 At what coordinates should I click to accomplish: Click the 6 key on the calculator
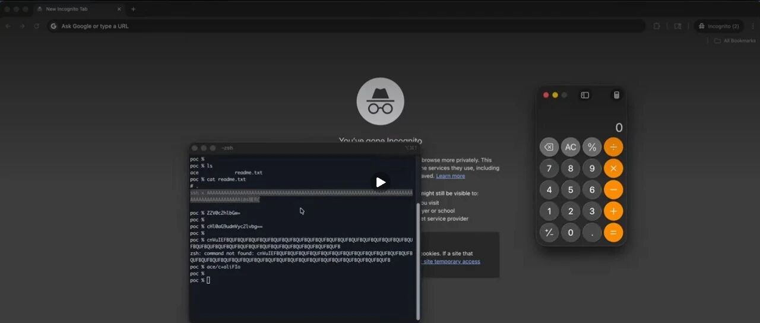[x=592, y=189]
